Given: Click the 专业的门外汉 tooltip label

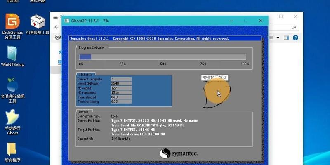Looking at the screenshot, I should click(x=215, y=78).
